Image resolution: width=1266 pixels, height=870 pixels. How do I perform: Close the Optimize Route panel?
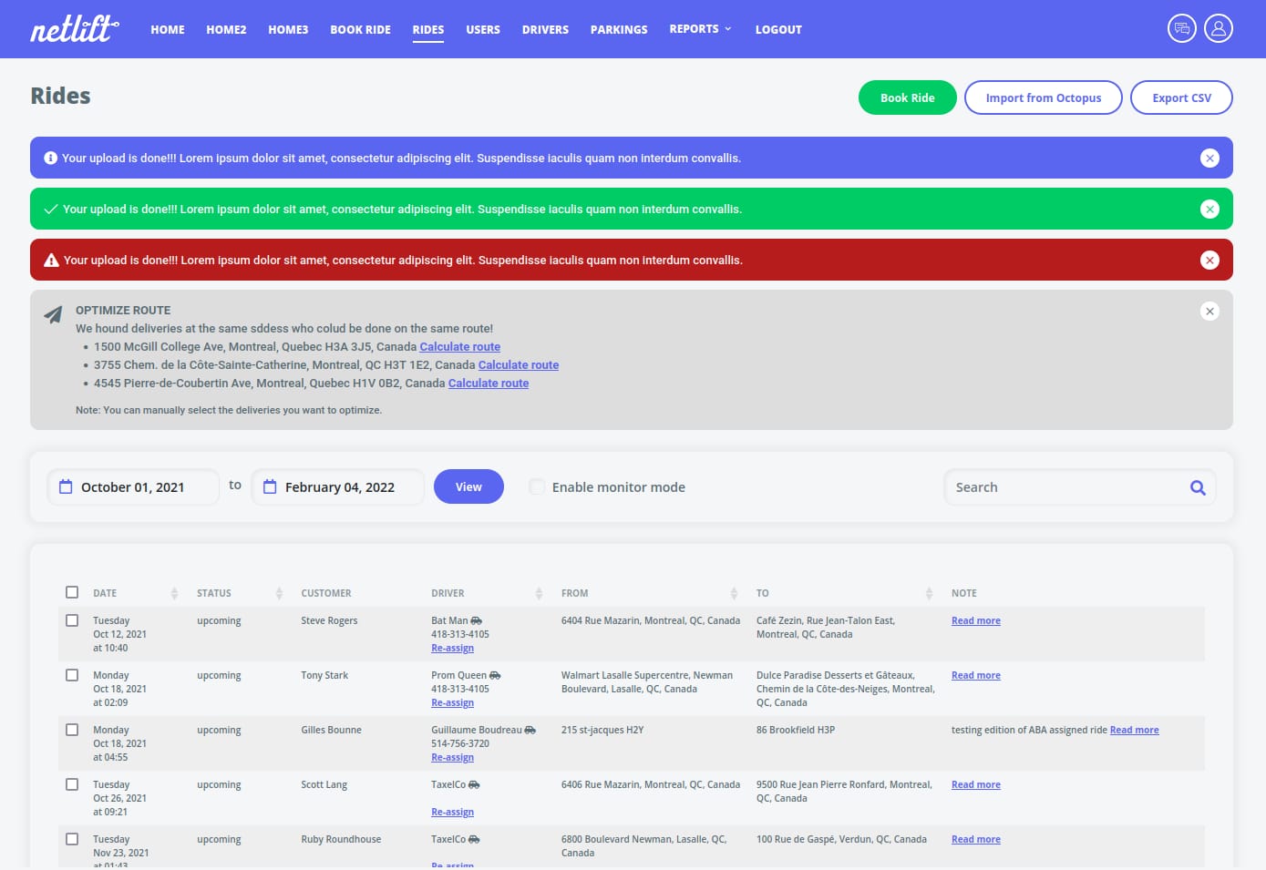tap(1209, 312)
